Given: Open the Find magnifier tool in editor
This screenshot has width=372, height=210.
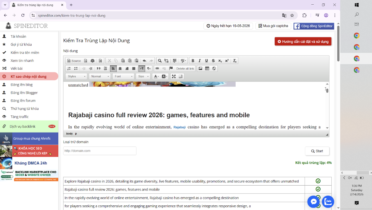Looking at the screenshot, I should tap(160, 61).
